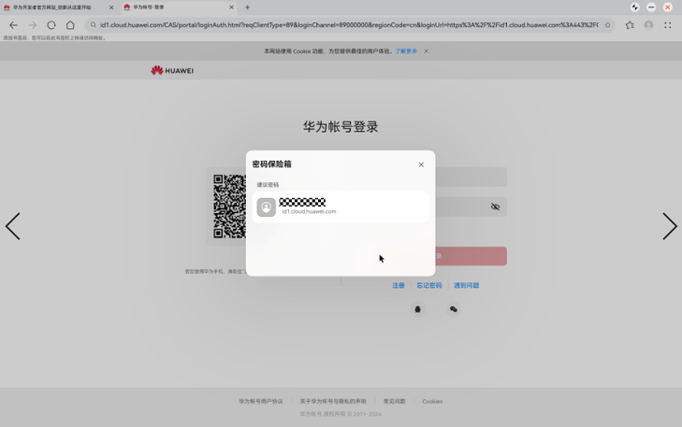Go to next image with right arrow
This screenshot has height=427, width=682.
pyautogui.click(x=669, y=226)
